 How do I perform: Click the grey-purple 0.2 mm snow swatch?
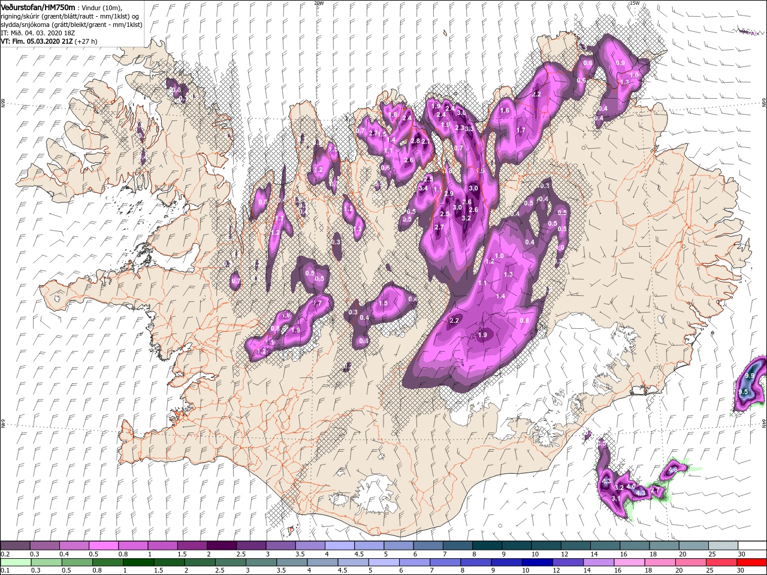pyautogui.click(x=15, y=546)
